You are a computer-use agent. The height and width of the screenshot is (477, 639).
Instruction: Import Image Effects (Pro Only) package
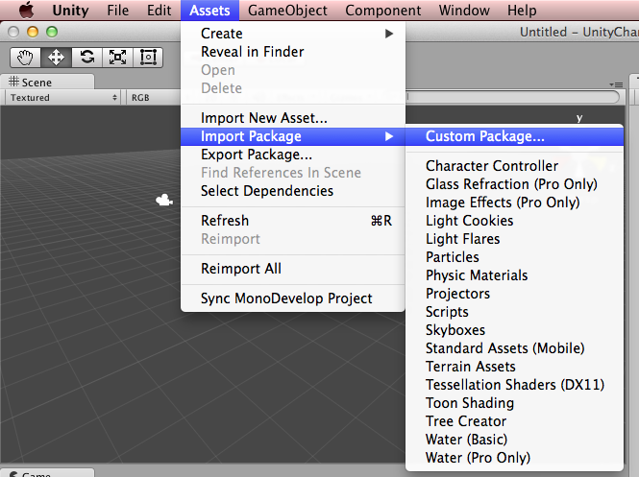[514, 203]
